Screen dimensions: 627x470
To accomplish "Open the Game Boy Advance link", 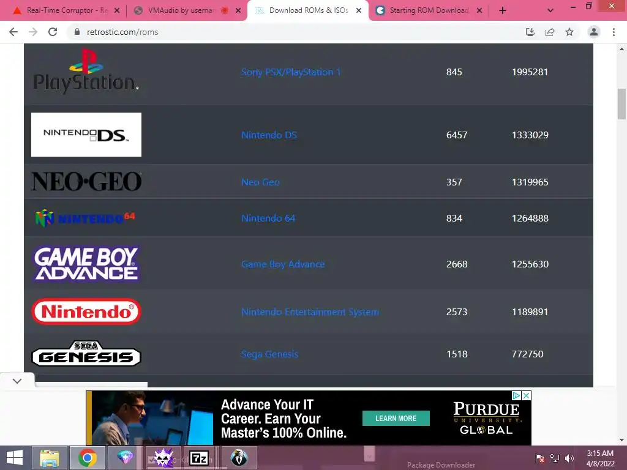I will click(x=283, y=264).
